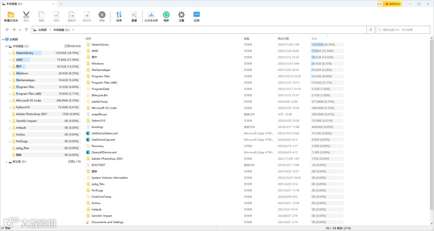The width and height of the screenshot is (434, 231).
Task: Open Settings (设置) gear icon
Action: coord(181,15)
